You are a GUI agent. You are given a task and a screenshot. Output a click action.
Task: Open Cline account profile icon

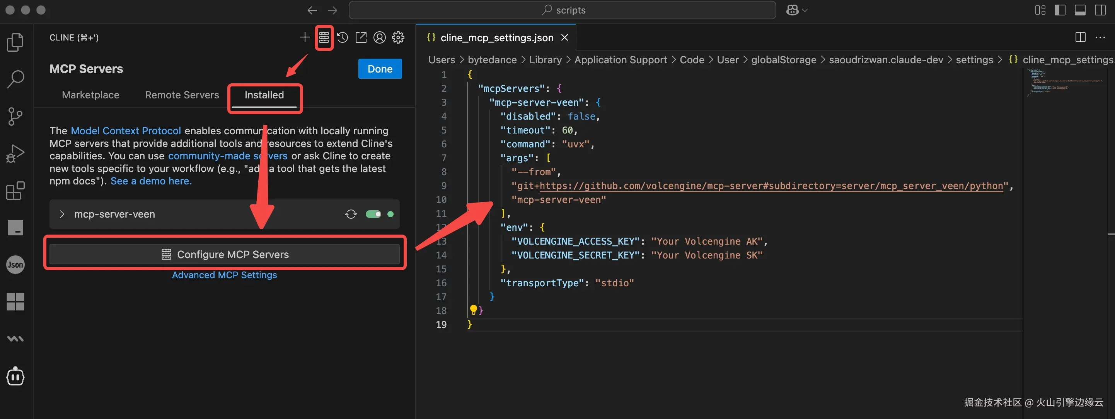(380, 37)
